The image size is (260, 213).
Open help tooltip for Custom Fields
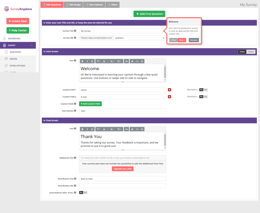[x=75, y=104]
